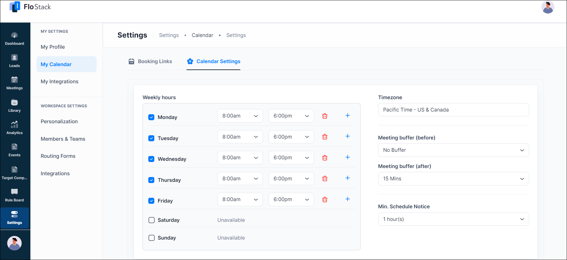This screenshot has width=567, height=260.
Task: Delete Friday's time slot with trash icon
Action: pos(325,200)
